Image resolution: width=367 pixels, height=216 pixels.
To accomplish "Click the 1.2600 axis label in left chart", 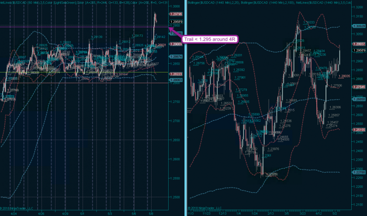I will 175,159.
